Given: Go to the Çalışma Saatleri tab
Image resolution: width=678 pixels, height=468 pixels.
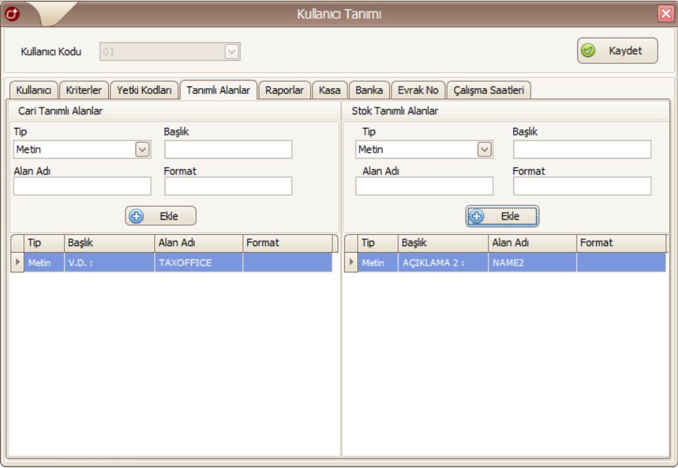Looking at the screenshot, I should (489, 90).
